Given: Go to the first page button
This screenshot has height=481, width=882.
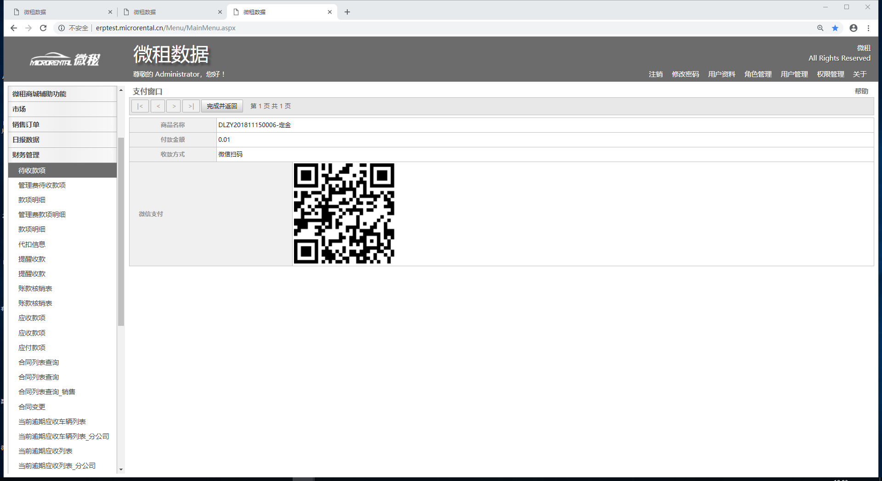Looking at the screenshot, I should click(x=140, y=106).
